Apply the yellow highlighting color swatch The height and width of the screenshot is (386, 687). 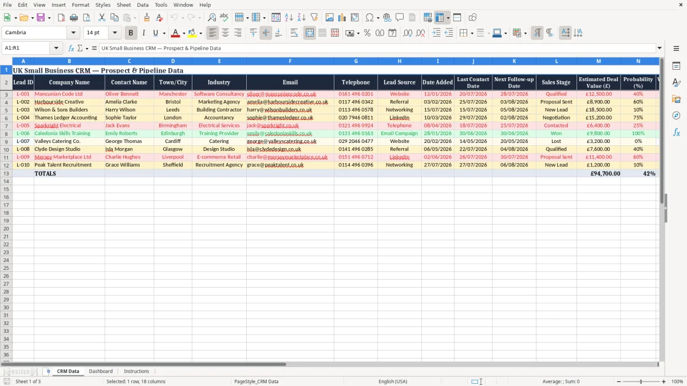tap(192, 33)
